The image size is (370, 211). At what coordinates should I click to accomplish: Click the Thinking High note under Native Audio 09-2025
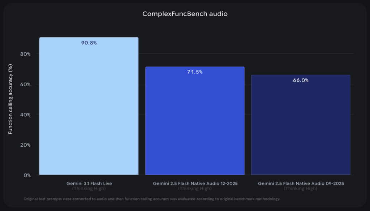pyautogui.click(x=301, y=189)
